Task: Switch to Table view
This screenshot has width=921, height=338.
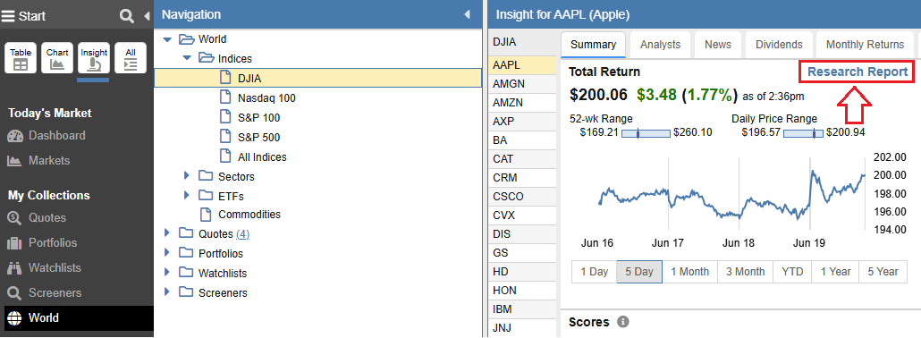Action: coord(21,57)
